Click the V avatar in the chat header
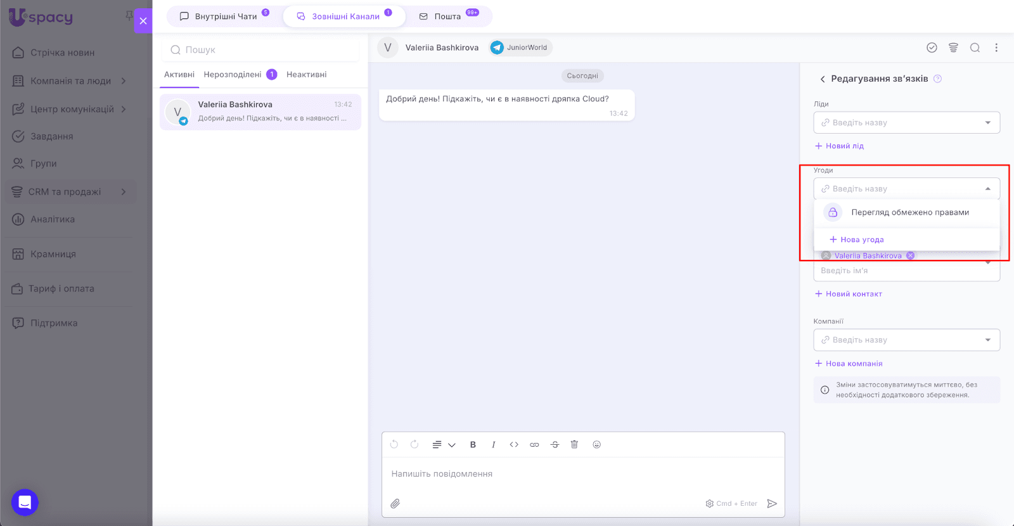The height and width of the screenshot is (526, 1014). pos(388,48)
